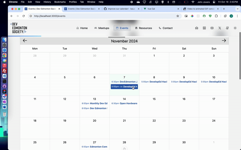Bookmark this page with star icon

[178, 16]
